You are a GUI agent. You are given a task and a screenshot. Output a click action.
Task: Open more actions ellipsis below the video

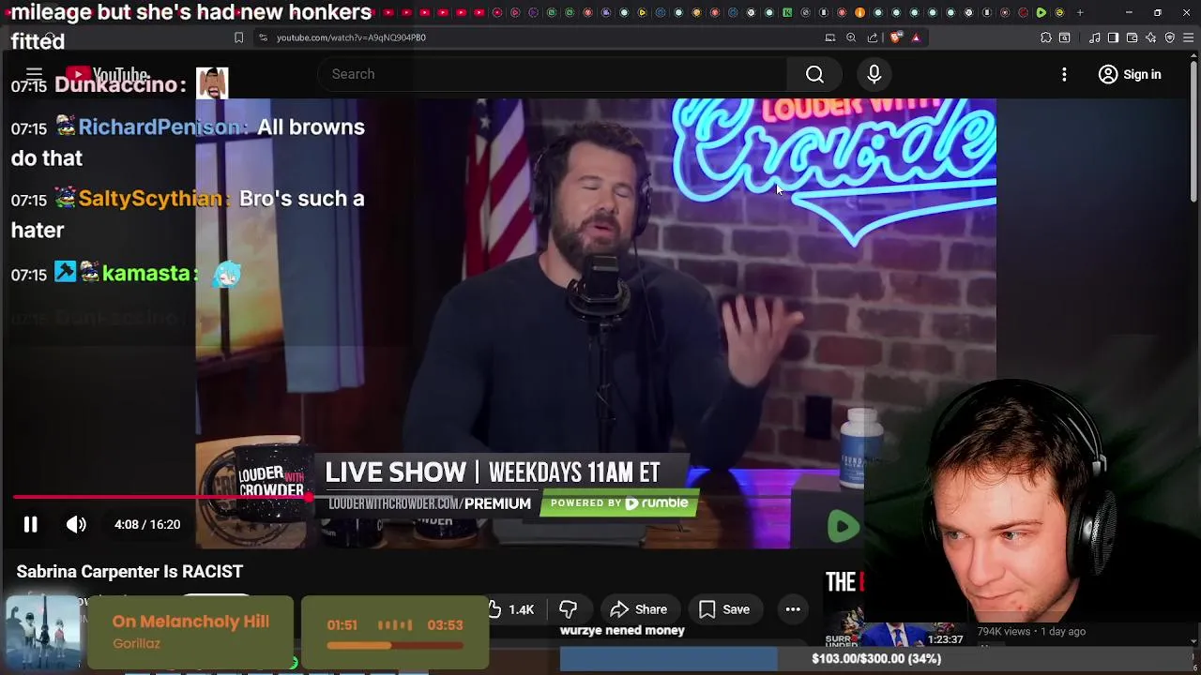coord(793,609)
